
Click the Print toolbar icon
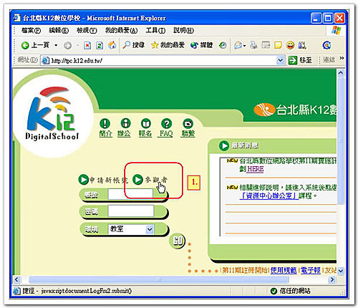[253, 45]
